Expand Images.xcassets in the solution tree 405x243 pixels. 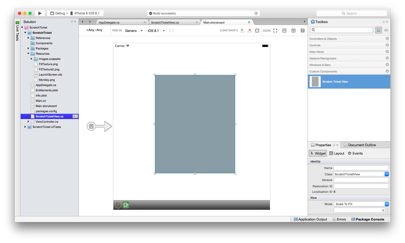coord(32,59)
